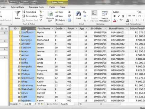Go to next record navigation arrow
Image resolution: width=145 pixels, height=109 pixels.
(x=36, y=104)
